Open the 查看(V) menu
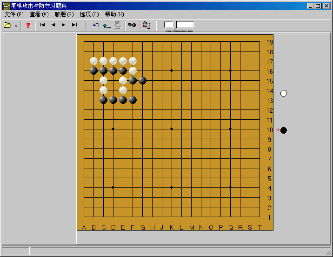This screenshot has width=333, height=257. click(39, 14)
